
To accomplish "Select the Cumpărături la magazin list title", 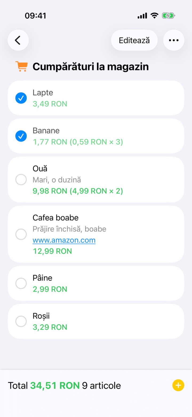I will [90, 67].
